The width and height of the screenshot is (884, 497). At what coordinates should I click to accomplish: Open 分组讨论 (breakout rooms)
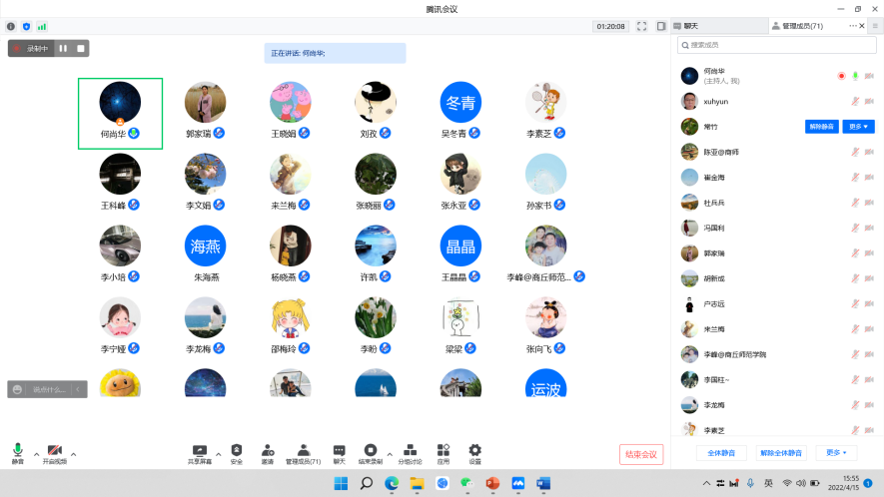click(x=410, y=451)
